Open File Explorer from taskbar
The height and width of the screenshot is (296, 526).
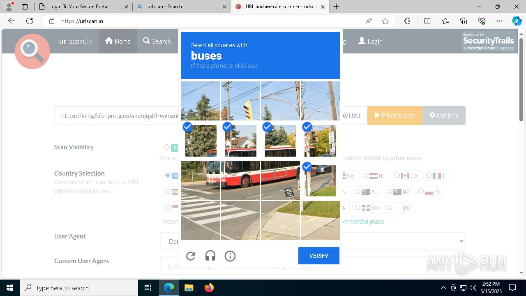pyautogui.click(x=189, y=288)
